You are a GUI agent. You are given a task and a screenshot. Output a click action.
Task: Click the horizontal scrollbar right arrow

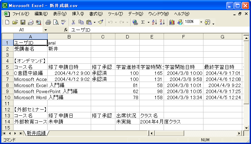tap(239, 133)
